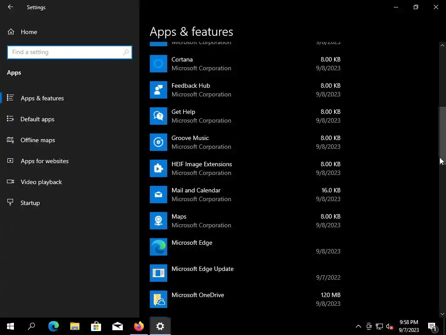The width and height of the screenshot is (446, 335).
Task: Select the Microsoft Edge Update entry name
Action: pyautogui.click(x=203, y=269)
